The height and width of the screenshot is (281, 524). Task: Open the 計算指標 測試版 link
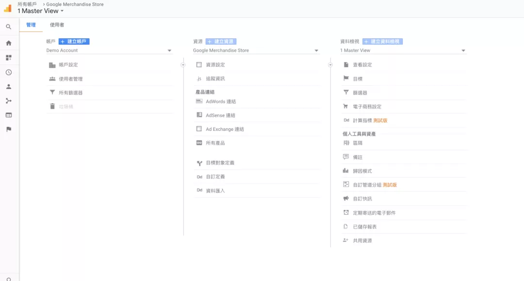tap(370, 121)
